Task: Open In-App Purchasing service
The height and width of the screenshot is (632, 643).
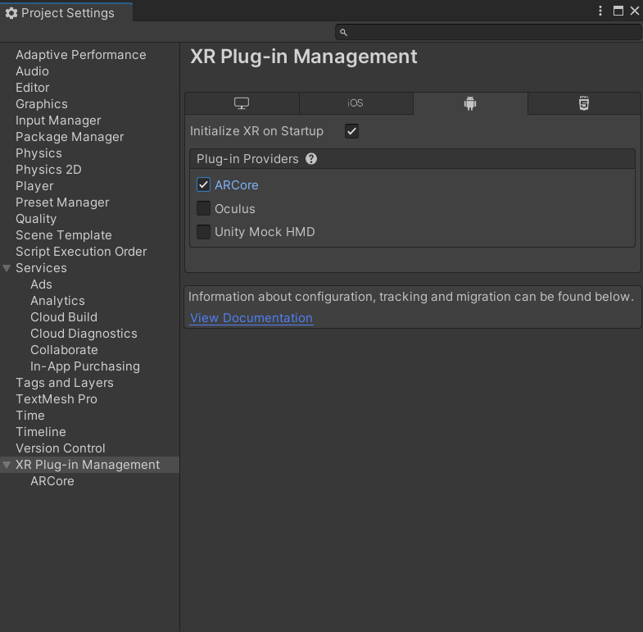Action: click(x=85, y=366)
